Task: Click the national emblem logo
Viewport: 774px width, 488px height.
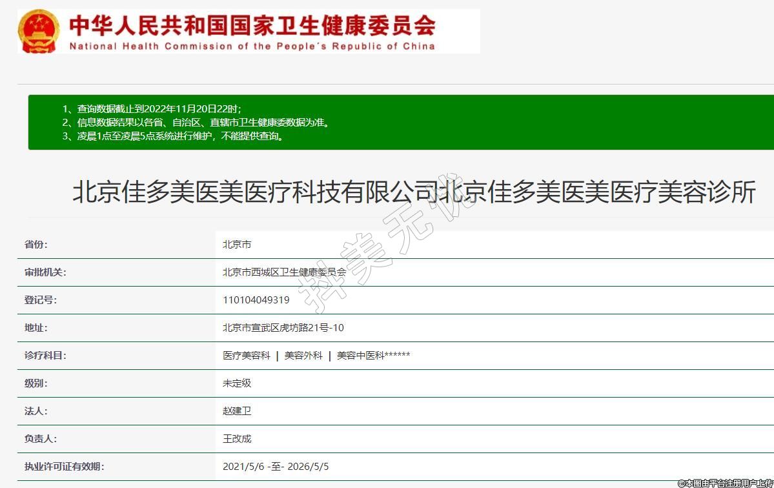Action: click(38, 31)
